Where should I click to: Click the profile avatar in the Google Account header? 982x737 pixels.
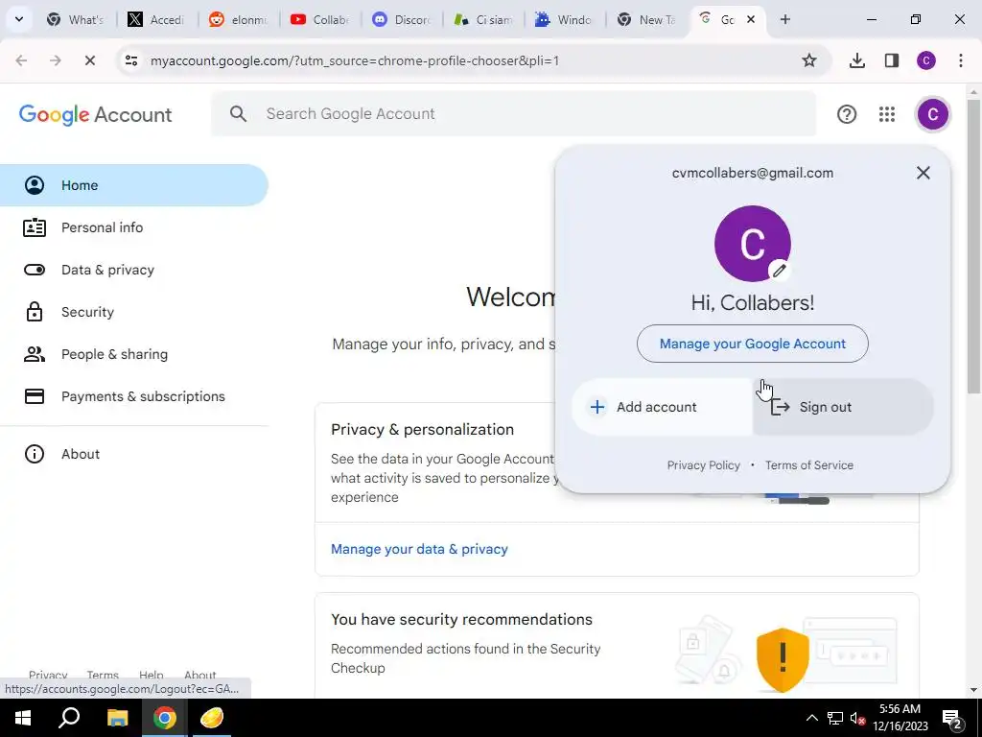[x=932, y=114]
